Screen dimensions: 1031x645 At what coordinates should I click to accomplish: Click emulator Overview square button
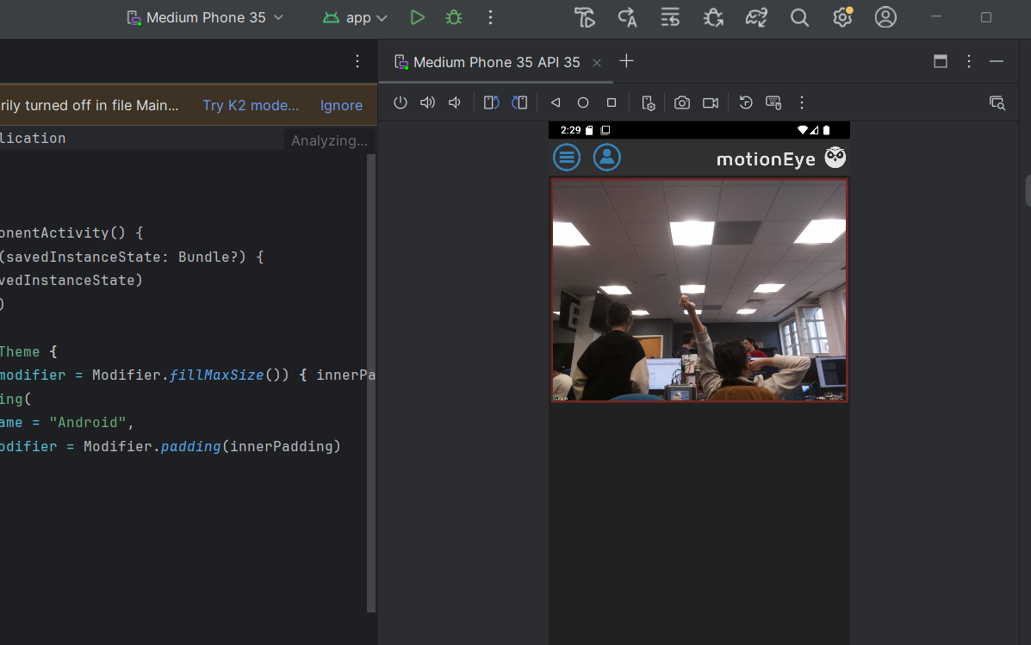click(x=612, y=102)
